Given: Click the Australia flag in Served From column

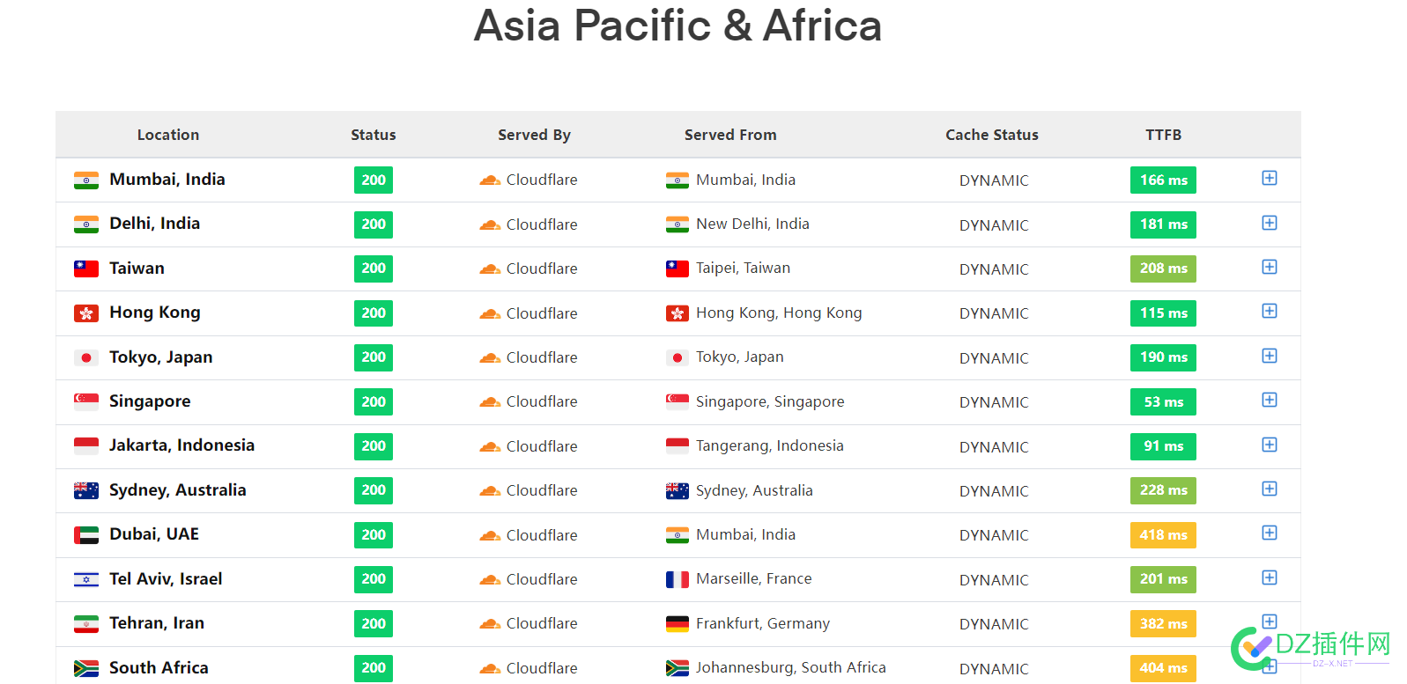Looking at the screenshot, I should [678, 490].
